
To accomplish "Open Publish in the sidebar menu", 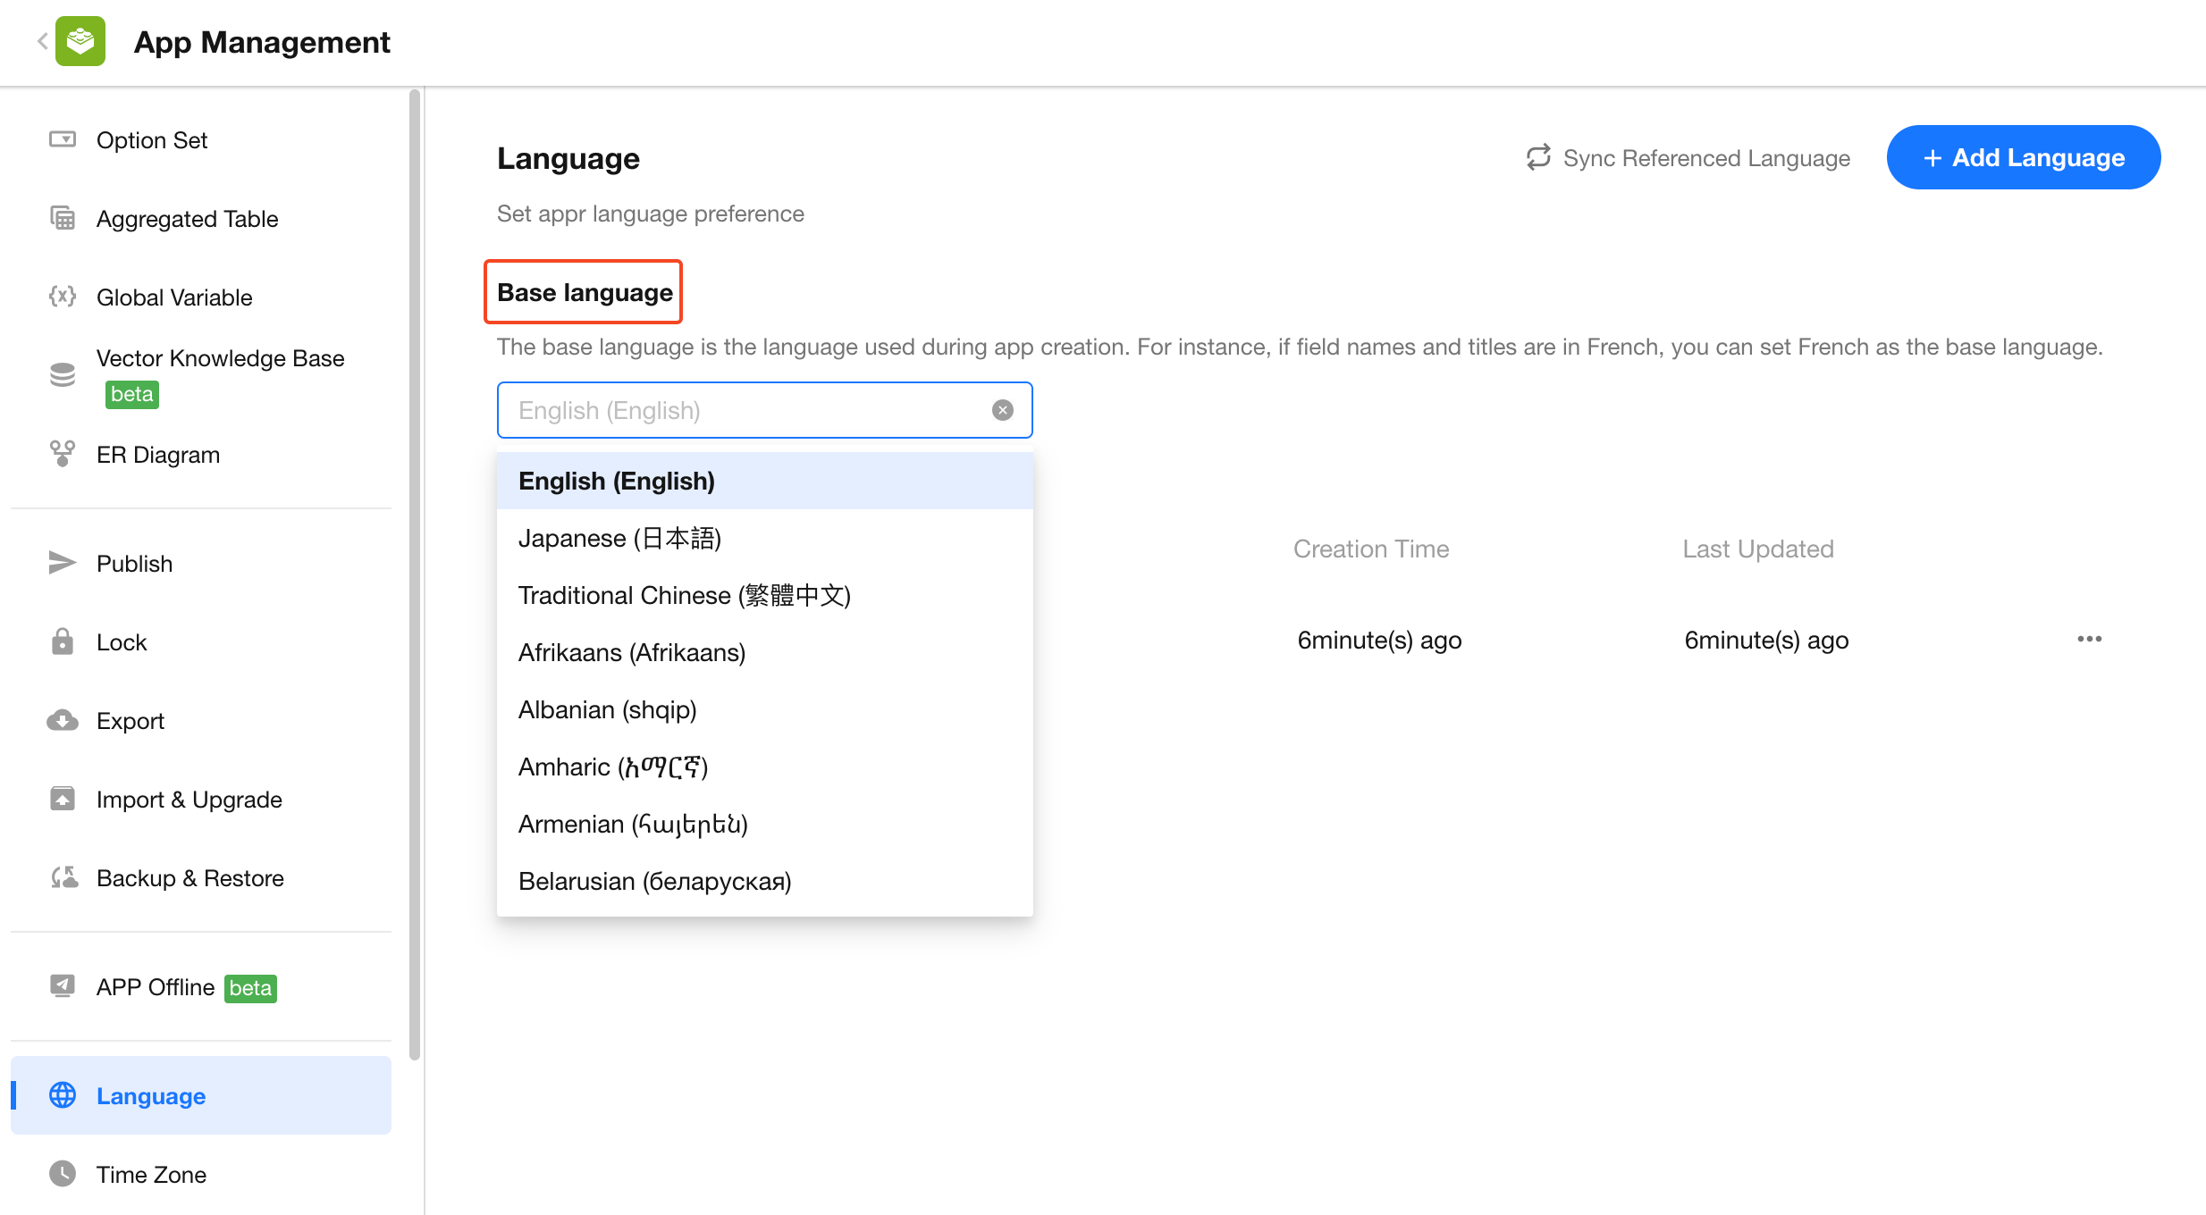I will pos(134,563).
